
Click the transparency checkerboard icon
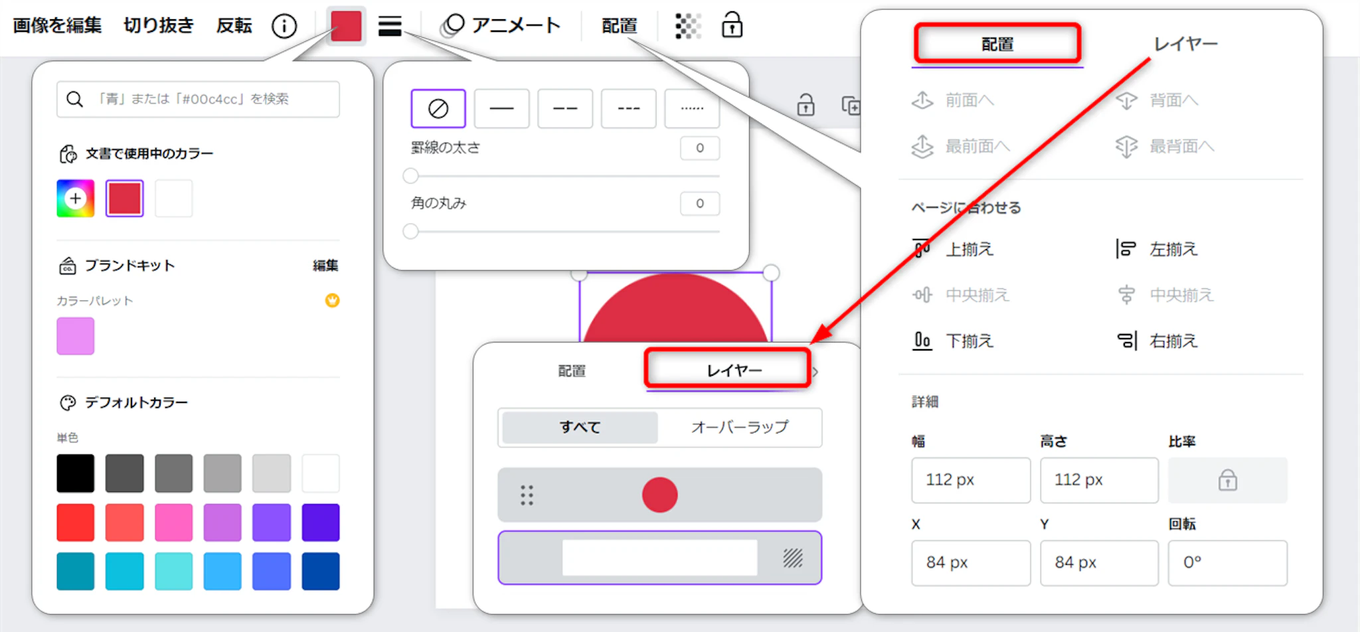point(687,26)
